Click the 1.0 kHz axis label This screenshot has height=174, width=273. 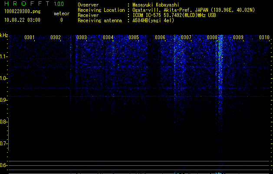[x=3, y=78]
